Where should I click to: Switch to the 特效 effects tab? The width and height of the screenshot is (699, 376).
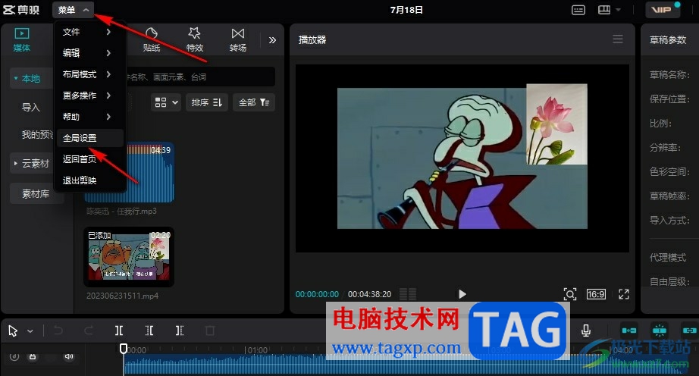(x=195, y=39)
